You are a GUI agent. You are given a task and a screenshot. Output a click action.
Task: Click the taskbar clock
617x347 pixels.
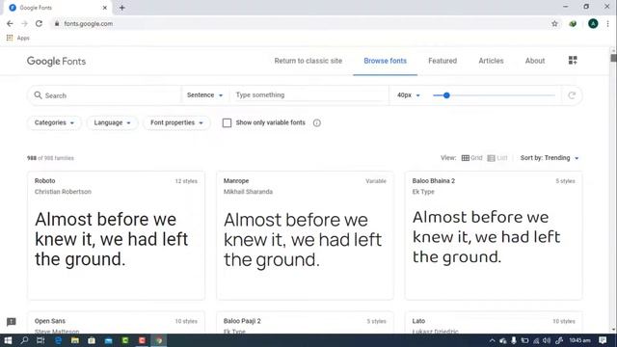pyautogui.click(x=580, y=340)
